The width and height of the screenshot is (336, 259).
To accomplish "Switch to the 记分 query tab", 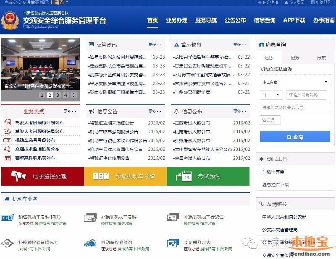I will [x=295, y=57].
